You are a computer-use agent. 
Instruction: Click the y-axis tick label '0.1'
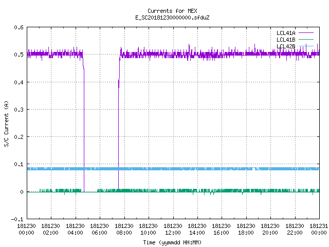[19, 164]
